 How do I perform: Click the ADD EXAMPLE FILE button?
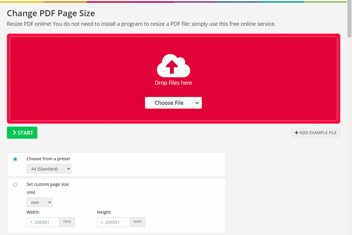pyautogui.click(x=316, y=133)
